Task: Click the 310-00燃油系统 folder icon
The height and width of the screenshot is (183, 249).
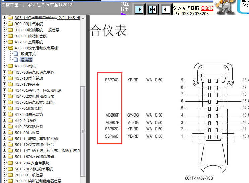Action: (10, 30)
